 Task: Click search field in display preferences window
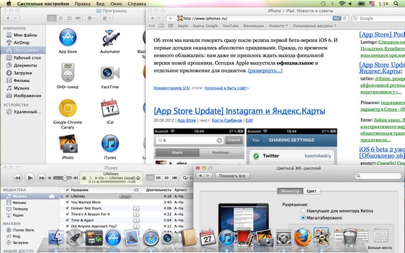pyautogui.click(x=378, y=175)
